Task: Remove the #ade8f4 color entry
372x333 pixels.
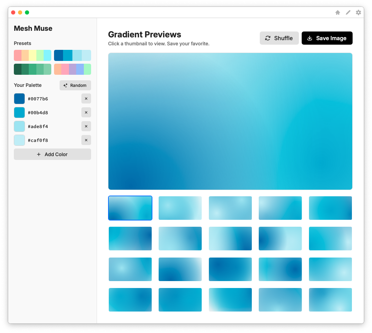Action: (86, 126)
